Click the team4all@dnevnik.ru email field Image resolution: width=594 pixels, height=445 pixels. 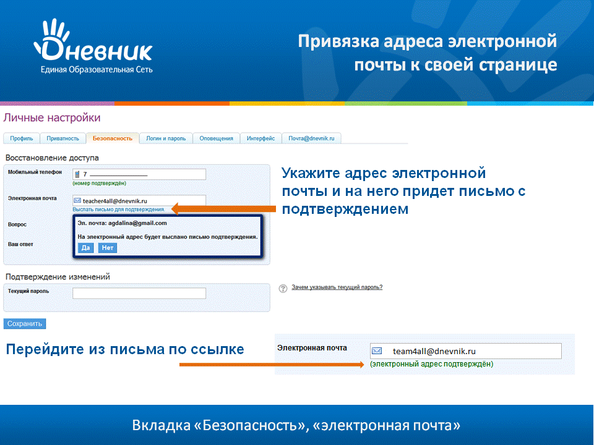click(x=465, y=351)
